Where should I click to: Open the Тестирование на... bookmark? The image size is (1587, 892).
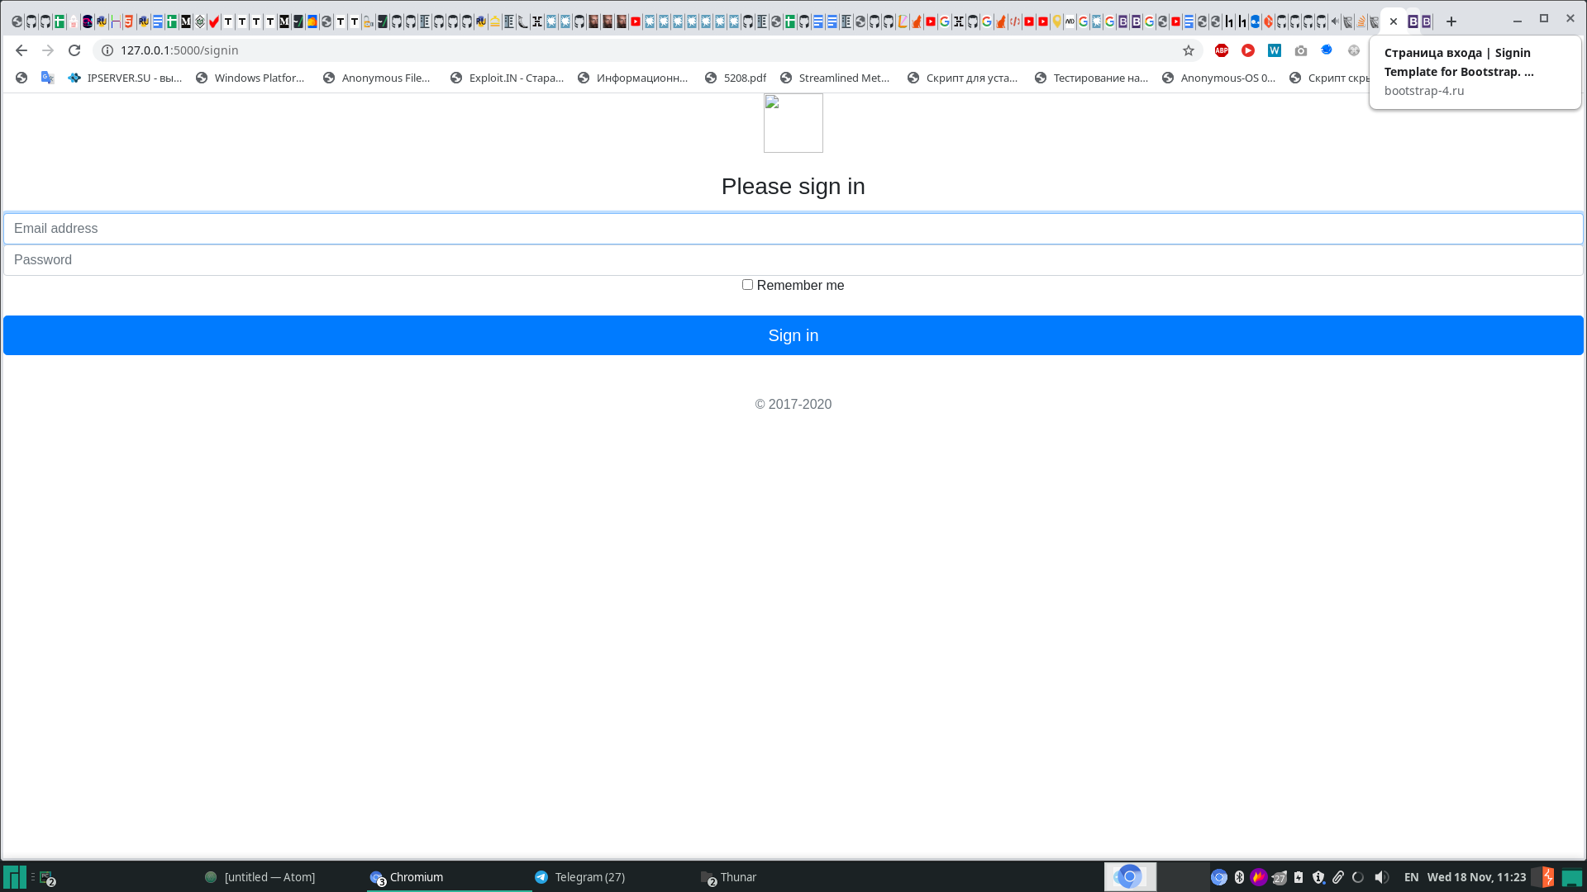(x=1091, y=78)
